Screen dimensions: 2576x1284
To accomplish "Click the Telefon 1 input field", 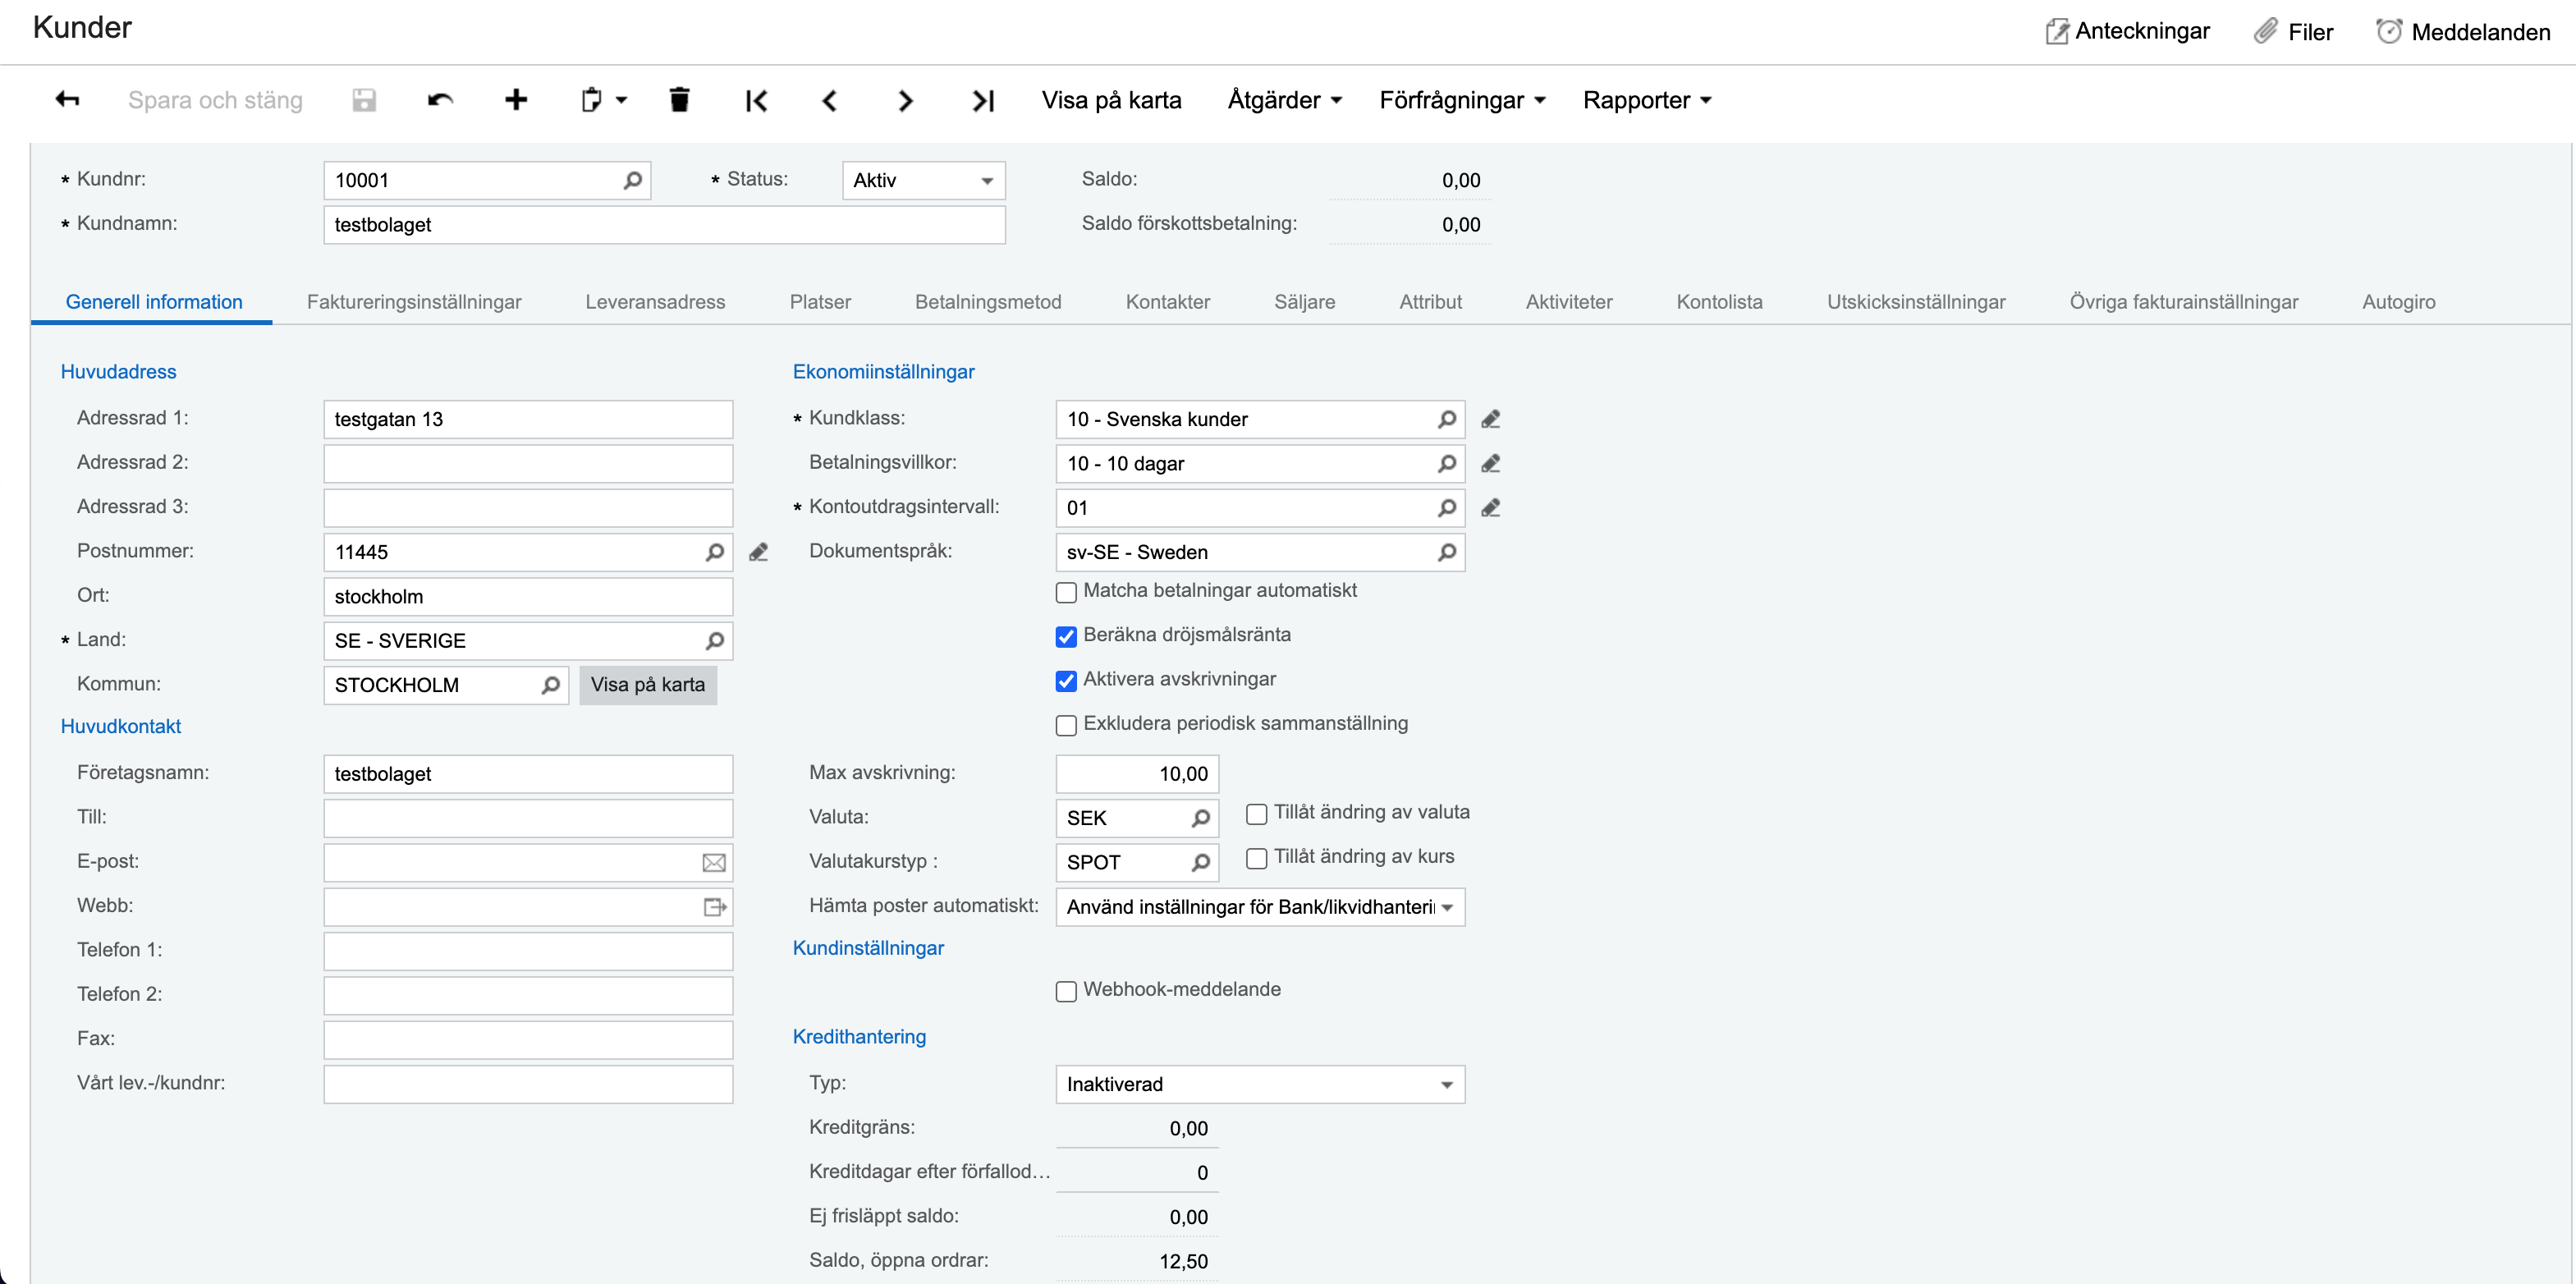I will coord(528,951).
